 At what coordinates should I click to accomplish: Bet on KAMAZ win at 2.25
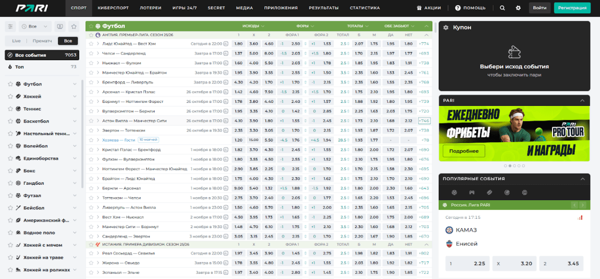click(x=468, y=264)
